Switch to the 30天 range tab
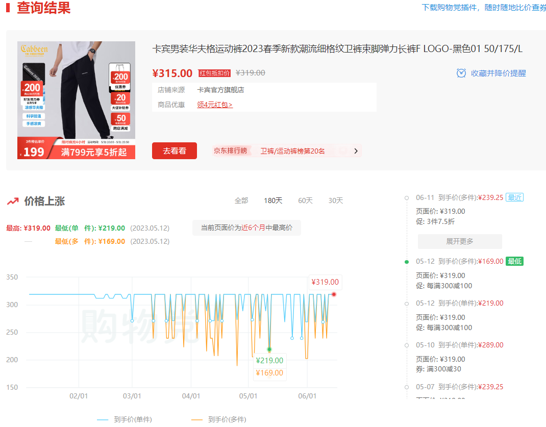 click(335, 200)
